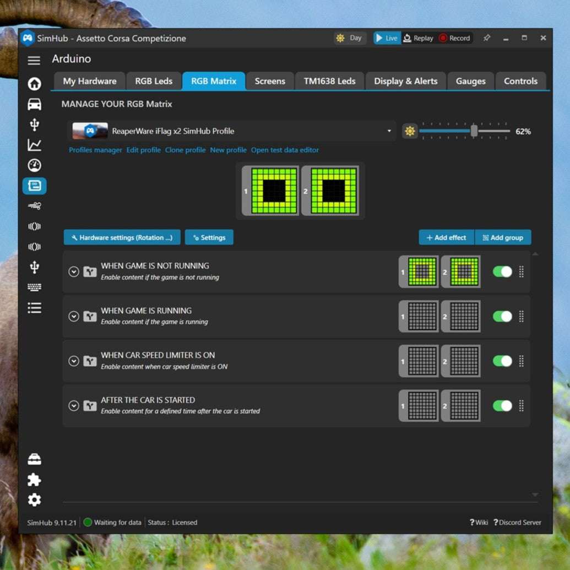Image resolution: width=570 pixels, height=570 pixels.
Task: Open the settings gear sidebar icon
Action: tap(35, 500)
